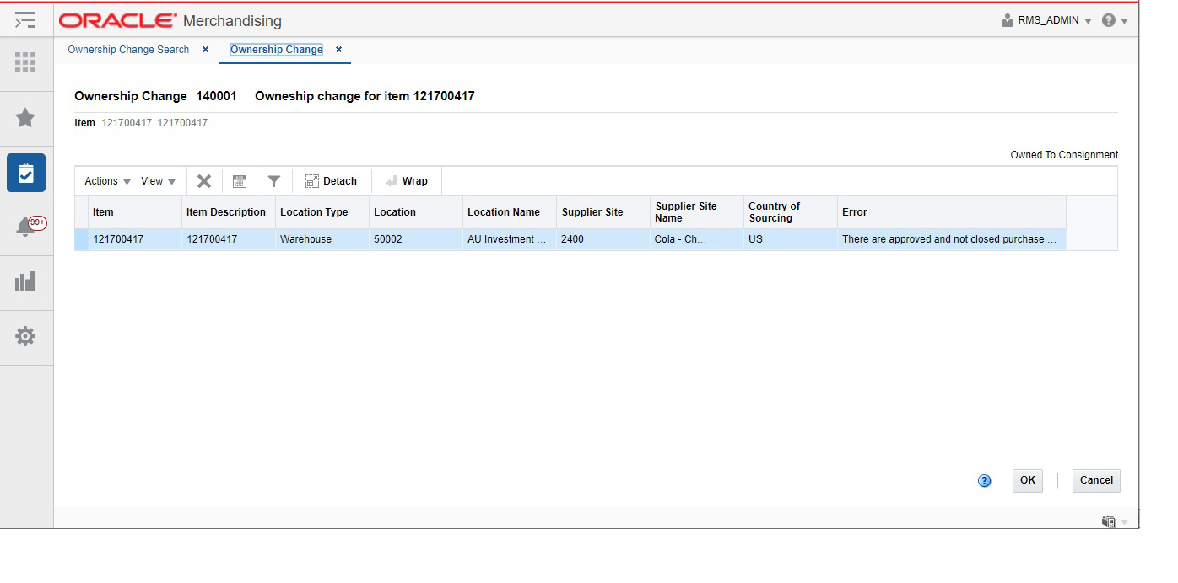
Task: Click the Owned To Consignment label
Action: coord(1064,155)
